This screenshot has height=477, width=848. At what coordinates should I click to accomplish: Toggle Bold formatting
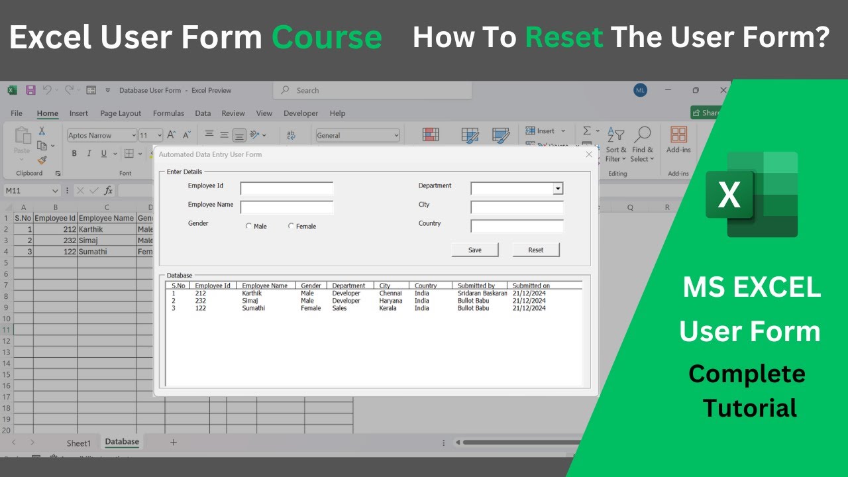pyautogui.click(x=74, y=154)
